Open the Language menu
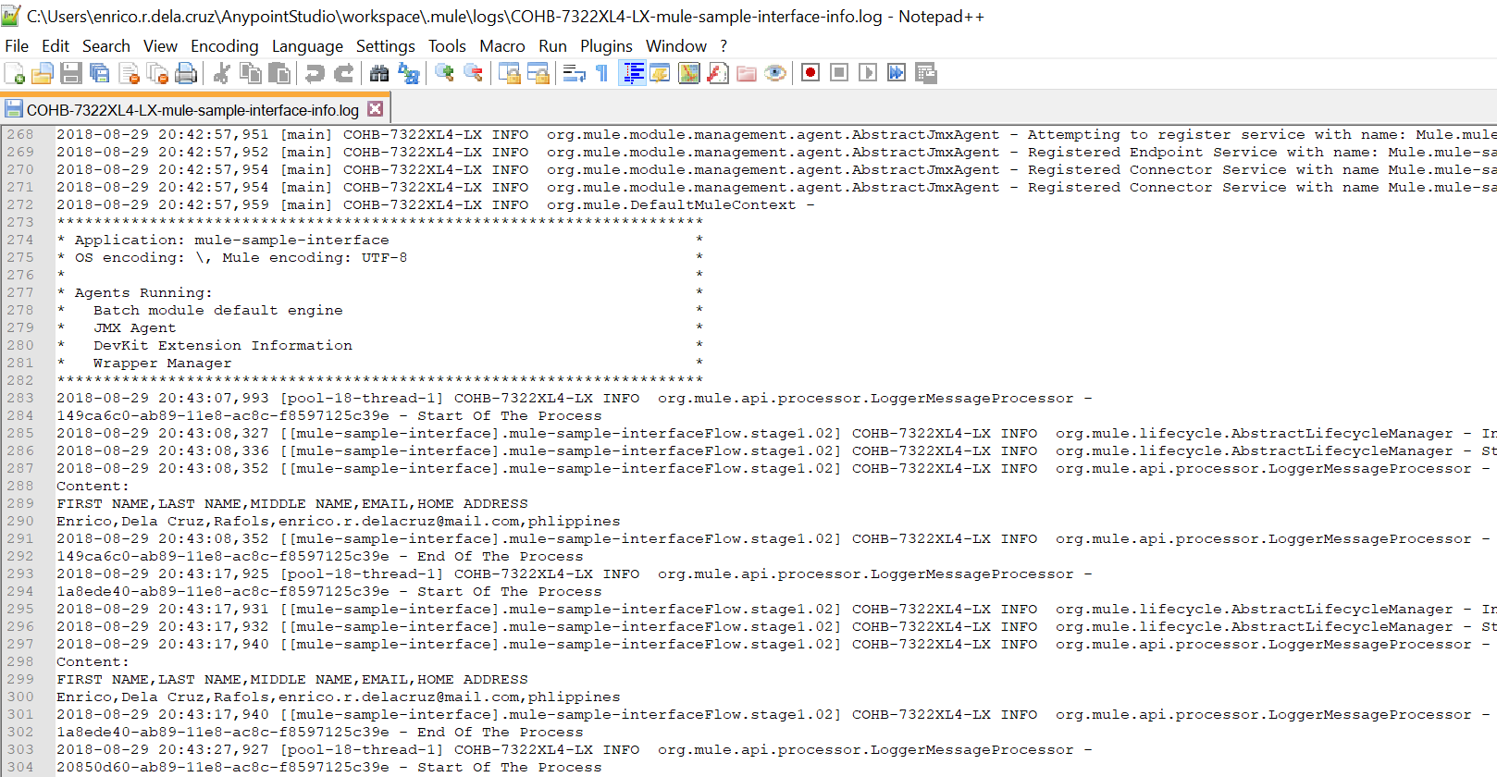 coord(307,46)
